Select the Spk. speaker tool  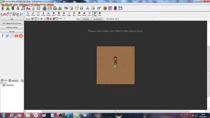coord(74,14)
